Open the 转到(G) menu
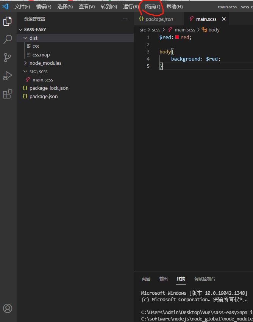 click(x=109, y=6)
